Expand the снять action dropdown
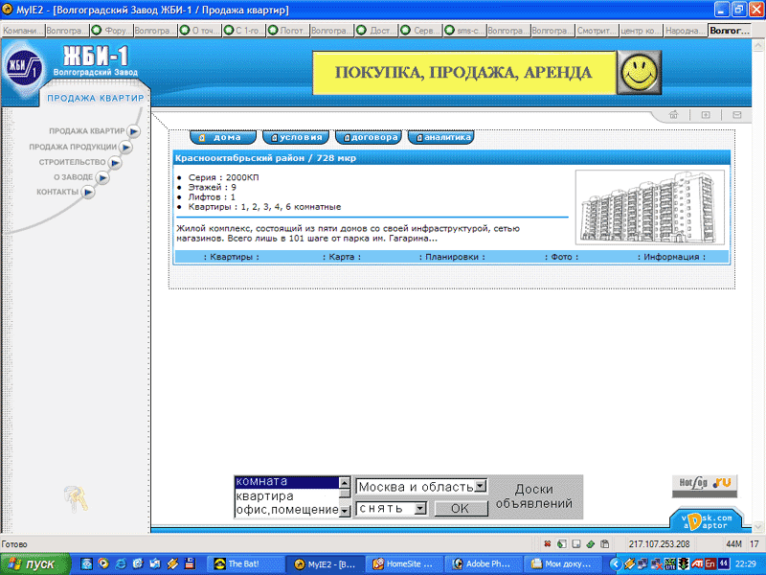Viewport: 766px width, 575px height. coord(392,509)
